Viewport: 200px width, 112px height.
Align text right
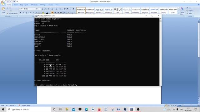click(58, 13)
